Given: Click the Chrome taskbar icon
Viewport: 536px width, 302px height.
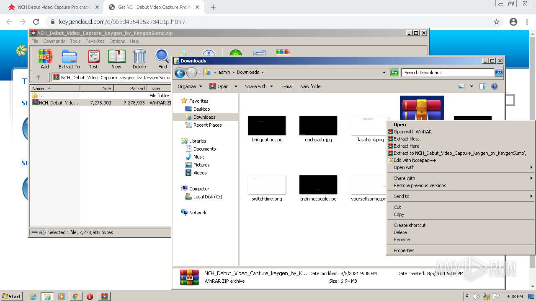Looking at the screenshot, I should click(x=75, y=297).
